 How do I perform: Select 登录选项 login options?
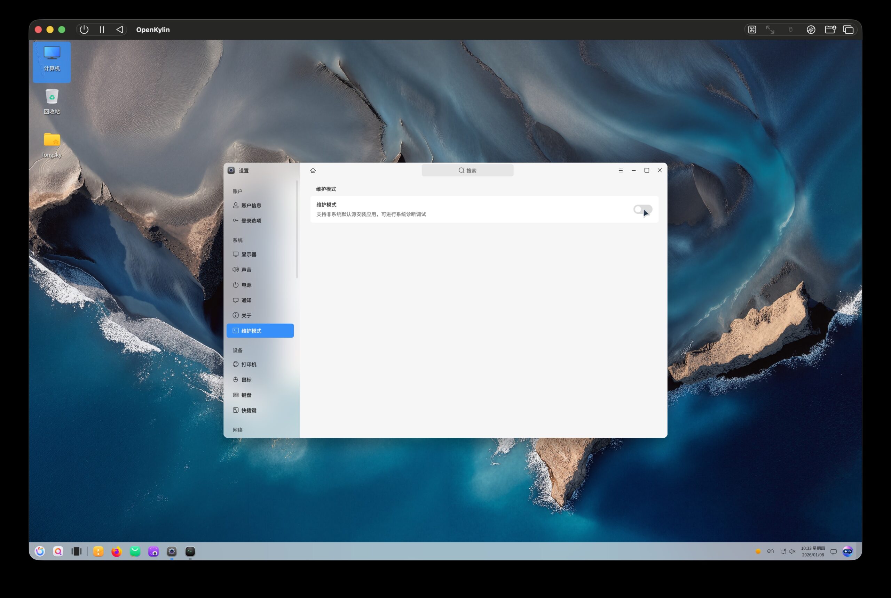[251, 220]
